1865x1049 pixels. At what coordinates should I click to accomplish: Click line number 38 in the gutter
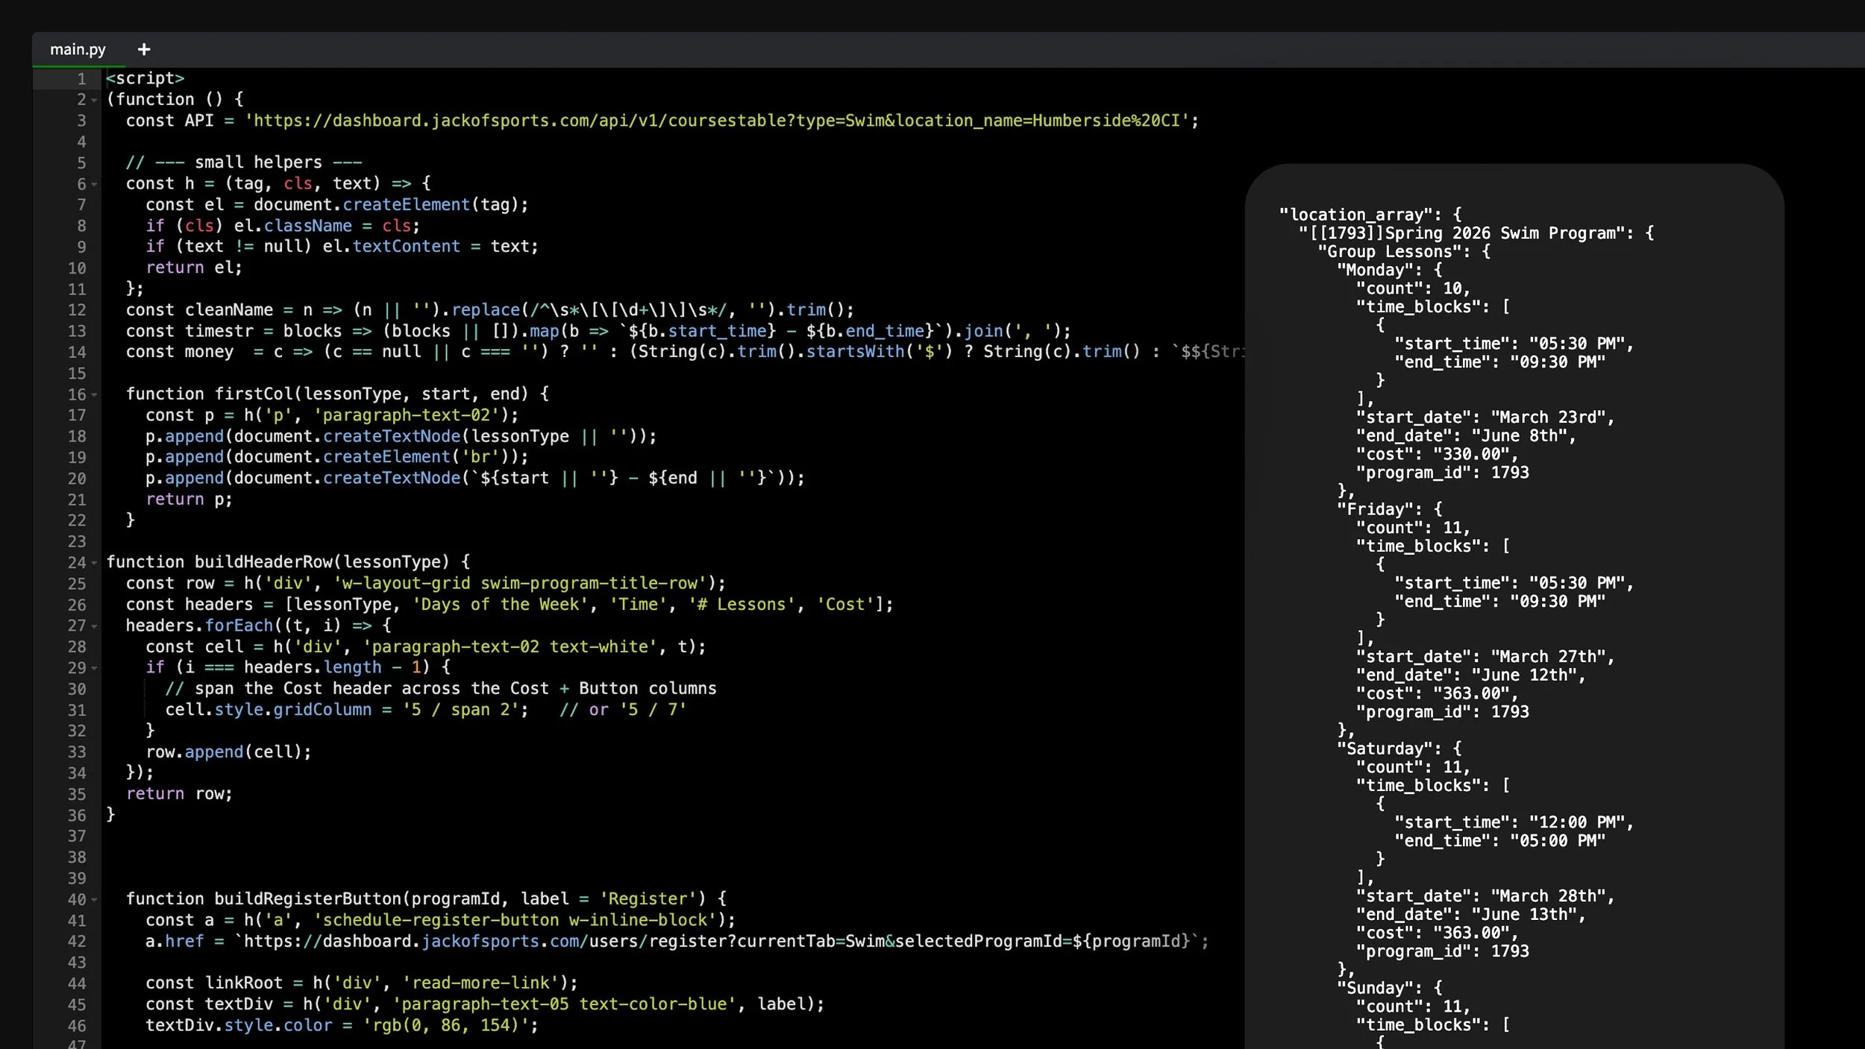(77, 857)
